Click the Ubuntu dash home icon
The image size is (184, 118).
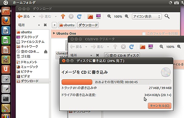[6, 2]
